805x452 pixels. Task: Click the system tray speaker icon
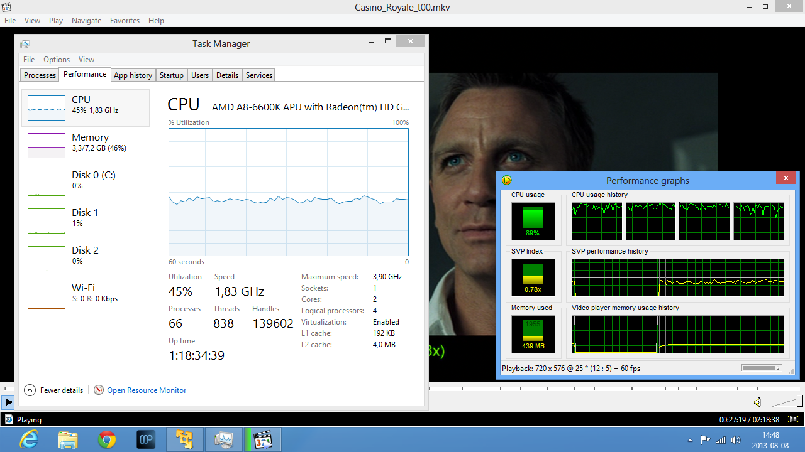point(736,439)
